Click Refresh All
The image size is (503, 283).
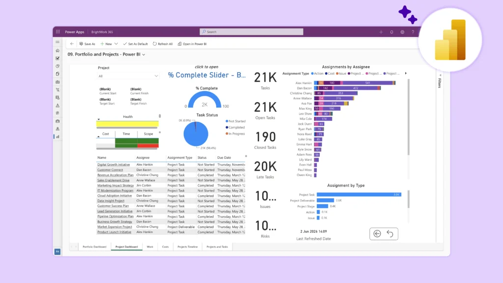[x=163, y=44]
